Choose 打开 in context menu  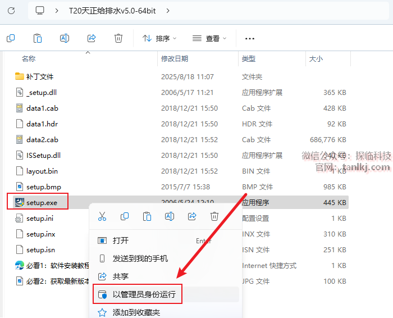click(x=166, y=241)
